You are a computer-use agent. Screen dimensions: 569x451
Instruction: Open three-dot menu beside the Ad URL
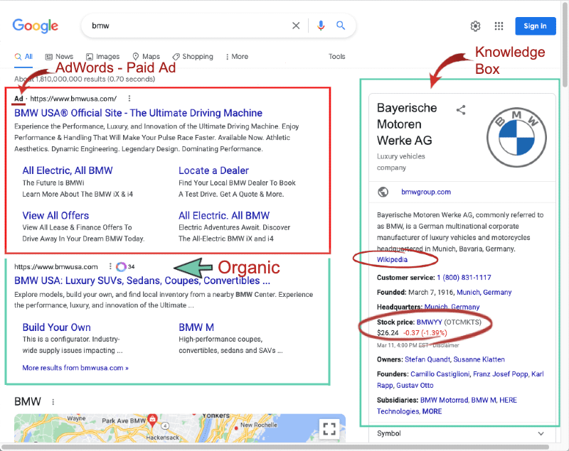[129, 99]
